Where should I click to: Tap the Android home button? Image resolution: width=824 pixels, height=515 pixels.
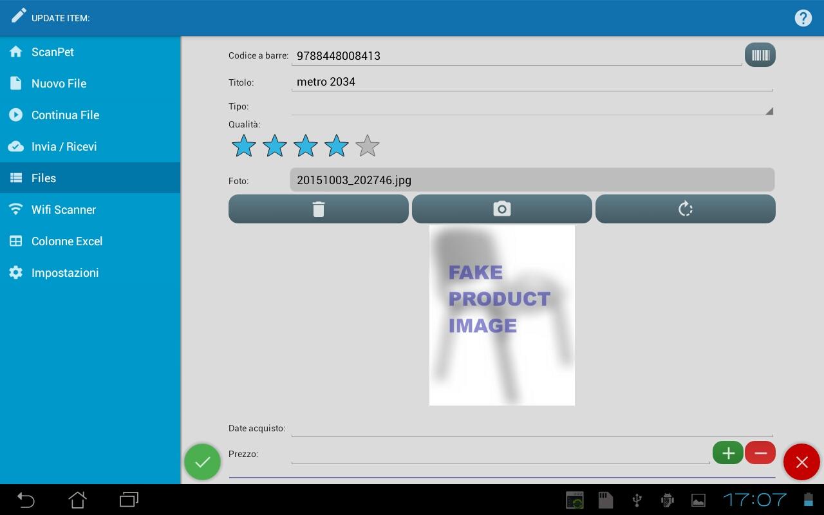pos(77,500)
